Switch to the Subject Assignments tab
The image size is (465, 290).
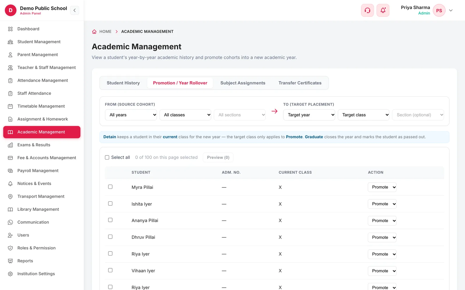coord(243,83)
